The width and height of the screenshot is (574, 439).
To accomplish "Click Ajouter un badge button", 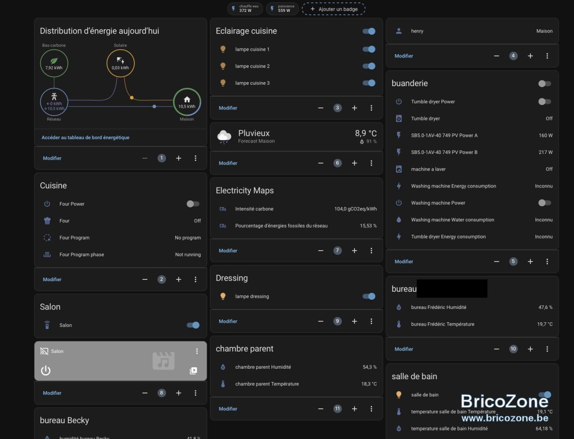I will pos(333,9).
